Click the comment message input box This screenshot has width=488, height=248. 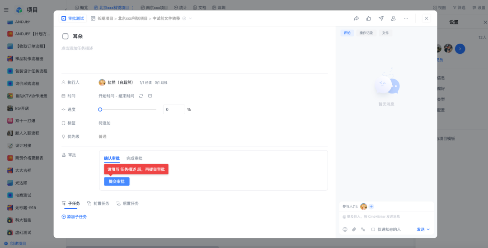(x=386, y=216)
